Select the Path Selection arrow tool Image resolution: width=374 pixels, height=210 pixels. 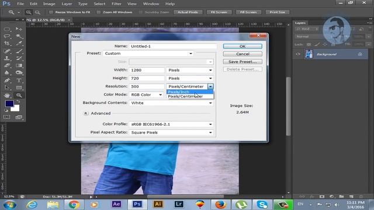click(x=7, y=87)
